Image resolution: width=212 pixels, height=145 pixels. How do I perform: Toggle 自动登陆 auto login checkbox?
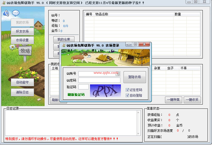pyautogui.click(x=127, y=96)
